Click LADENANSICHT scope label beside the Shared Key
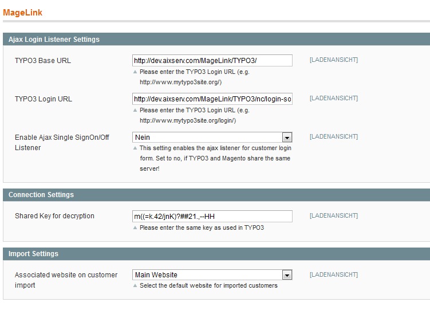This screenshot has width=430, height=314. pyautogui.click(x=333, y=216)
